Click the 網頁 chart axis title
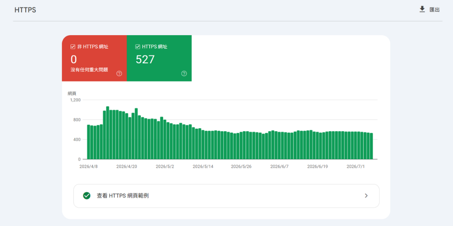Viewport: 453px width, 226px height. [72, 94]
